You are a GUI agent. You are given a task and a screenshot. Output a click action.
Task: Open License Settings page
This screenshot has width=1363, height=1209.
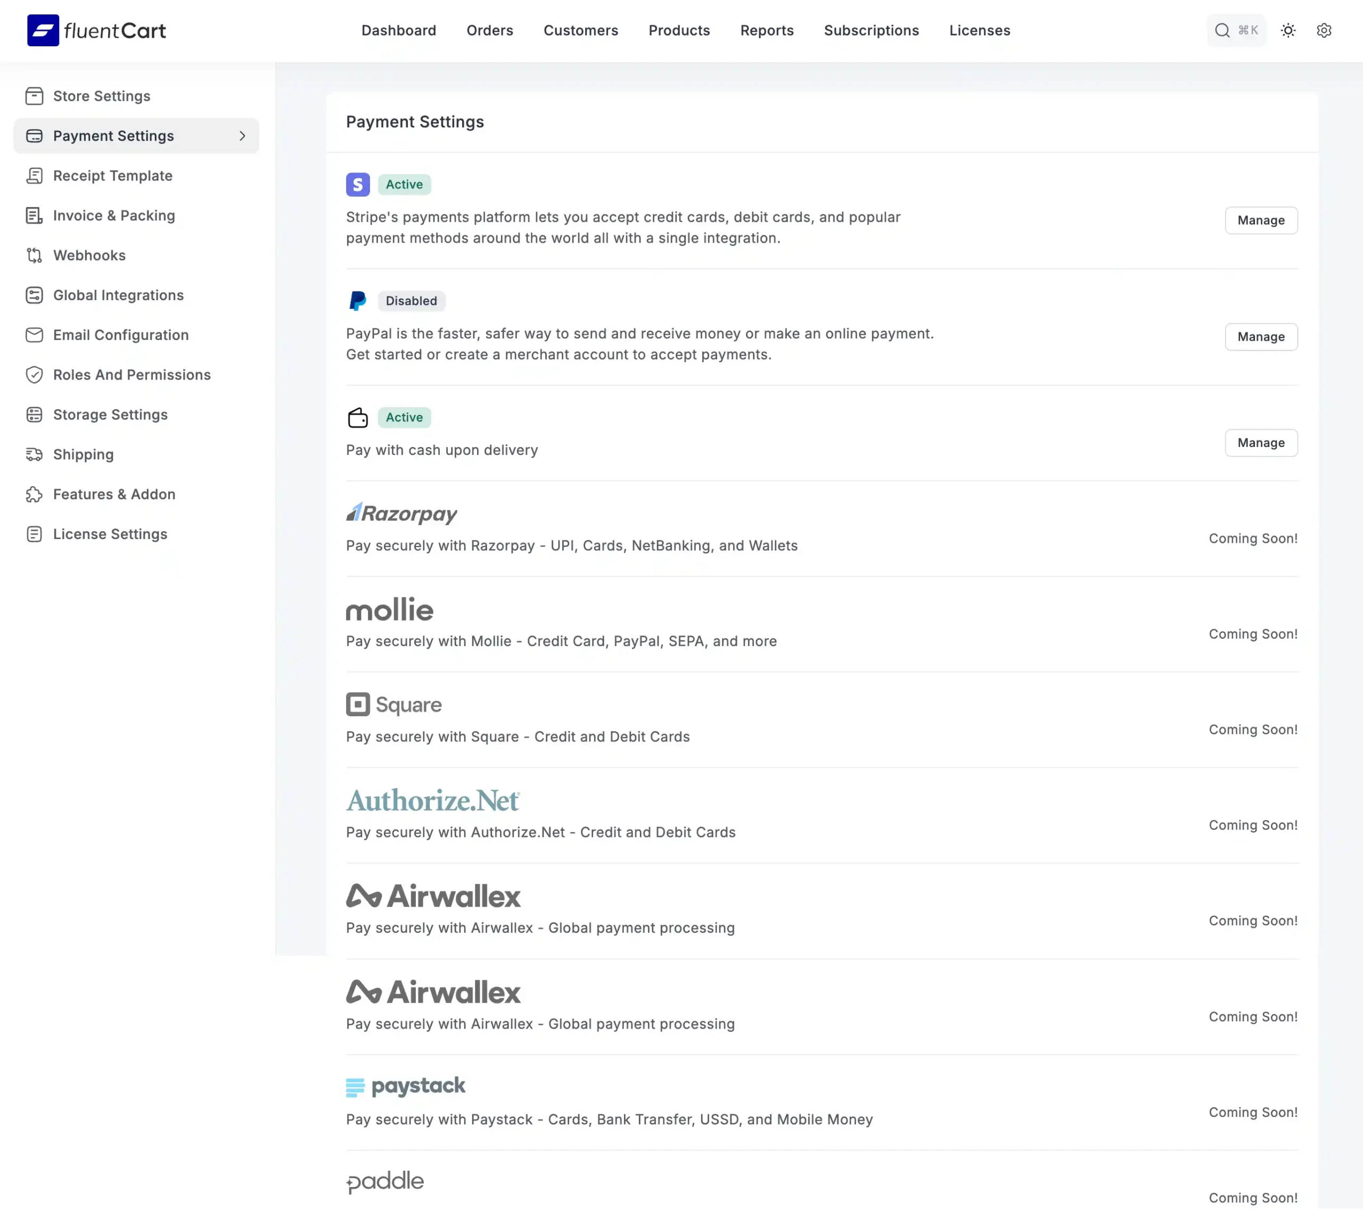[x=136, y=534]
